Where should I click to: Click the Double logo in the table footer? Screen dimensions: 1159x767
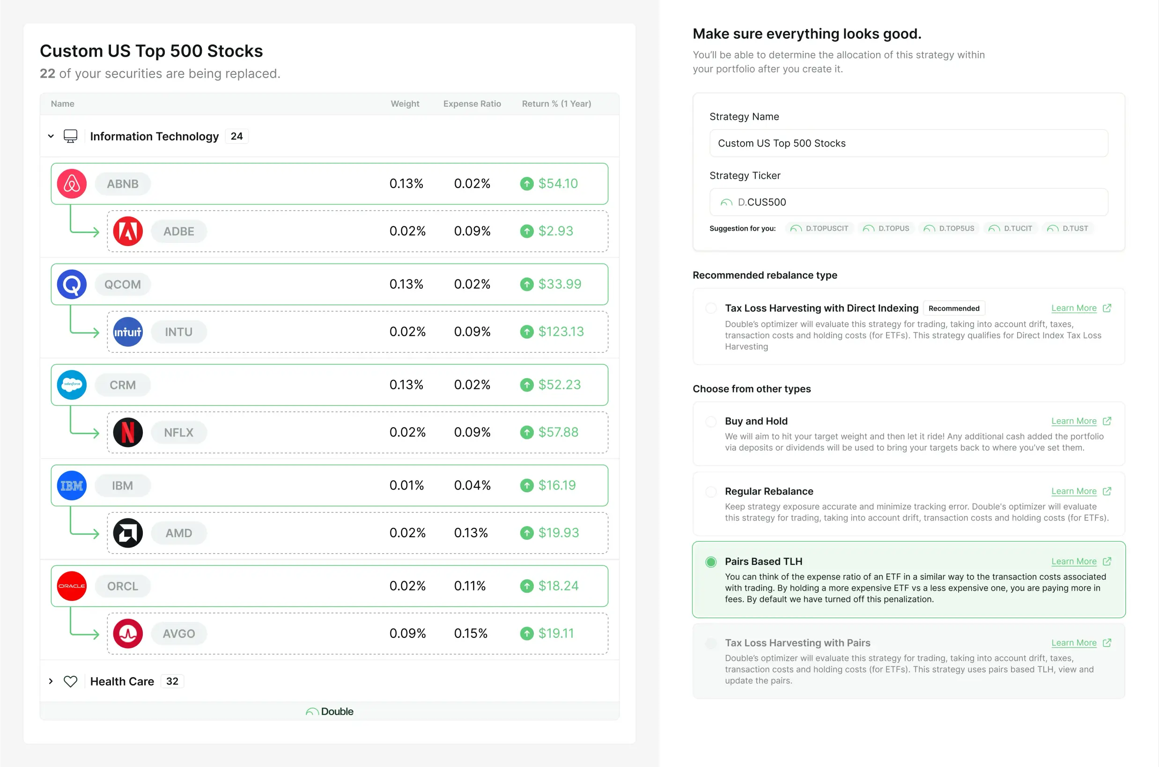tap(329, 711)
